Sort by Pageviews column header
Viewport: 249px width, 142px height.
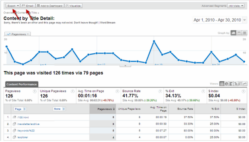click(103, 109)
